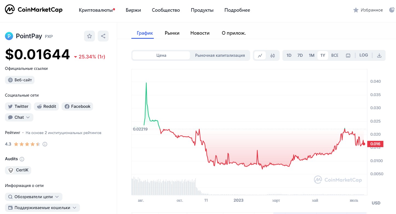Click the current price point on chart
Viewport: 396px width, 214px height.
[x=364, y=144]
